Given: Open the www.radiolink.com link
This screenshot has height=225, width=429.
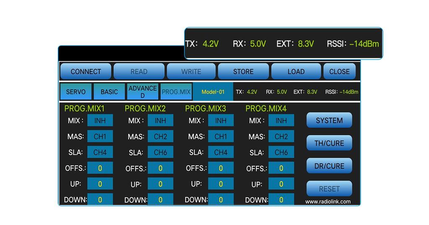Looking at the screenshot, I should pos(328,202).
